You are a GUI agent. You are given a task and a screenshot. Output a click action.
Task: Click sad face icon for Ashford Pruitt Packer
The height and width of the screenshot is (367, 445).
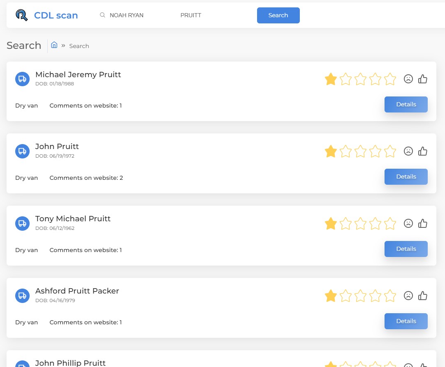pos(408,295)
